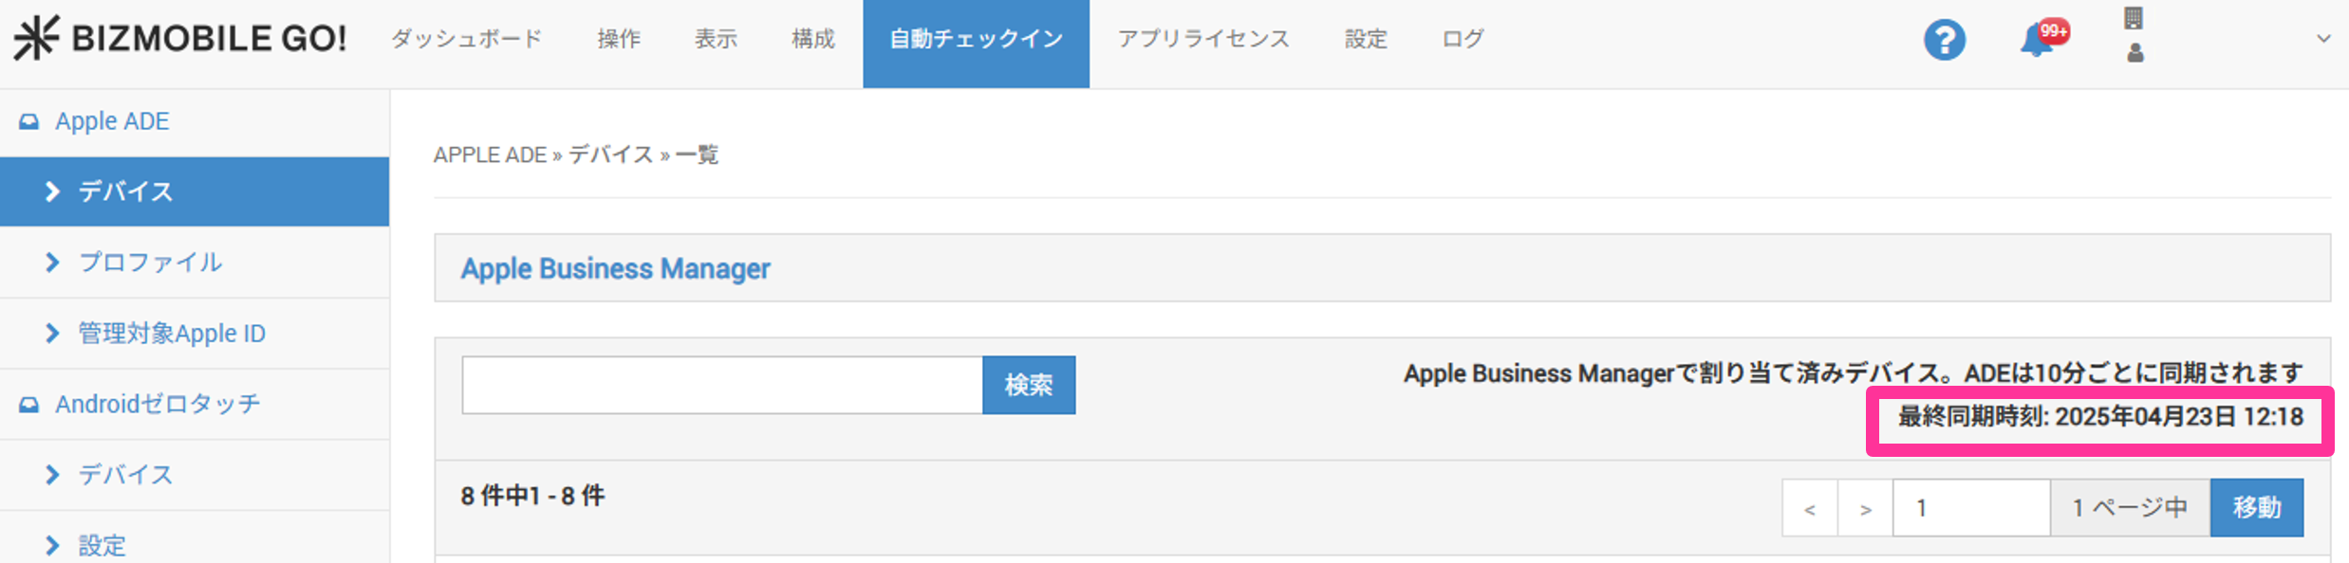Click the Androidゼロタッチ section tray icon
2349x563 pixels.
click(x=29, y=405)
